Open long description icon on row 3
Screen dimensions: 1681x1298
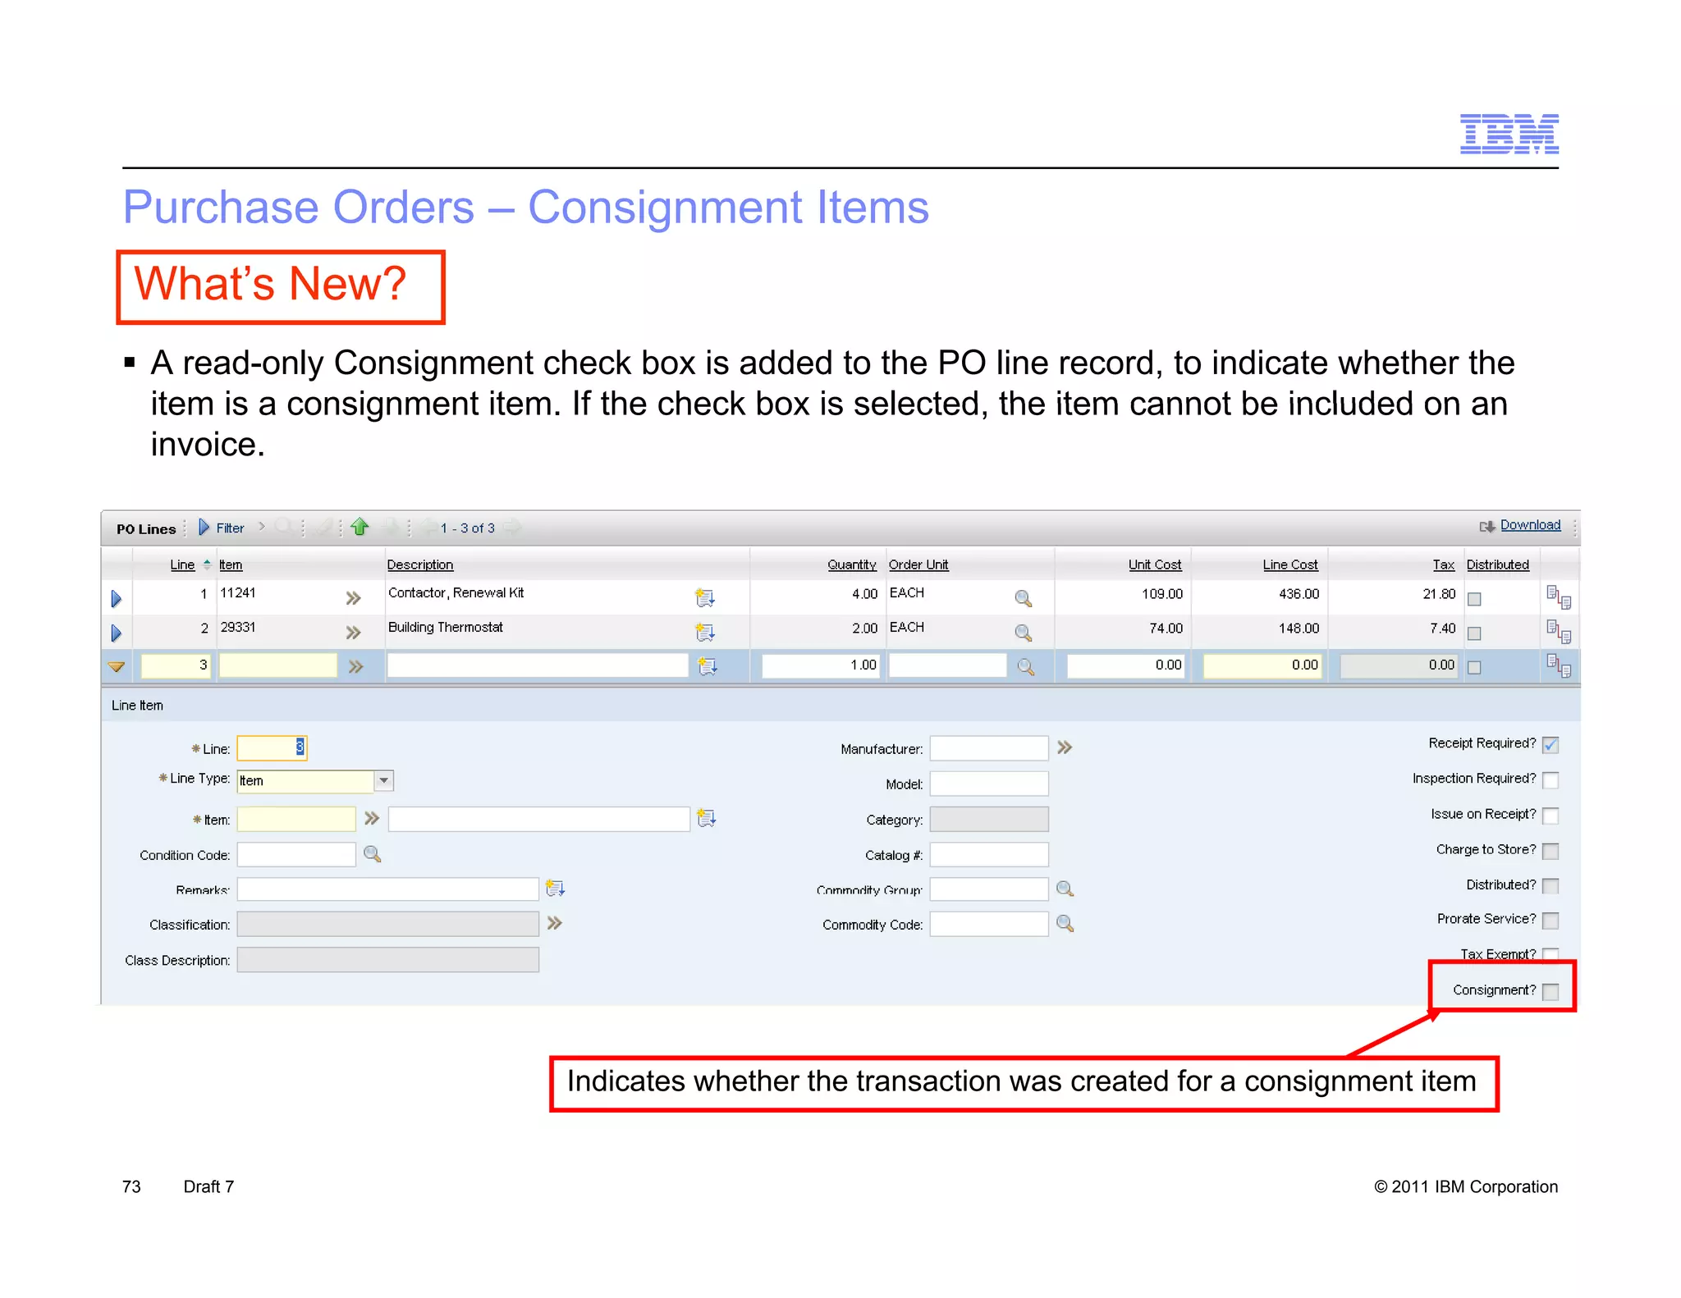point(708,666)
